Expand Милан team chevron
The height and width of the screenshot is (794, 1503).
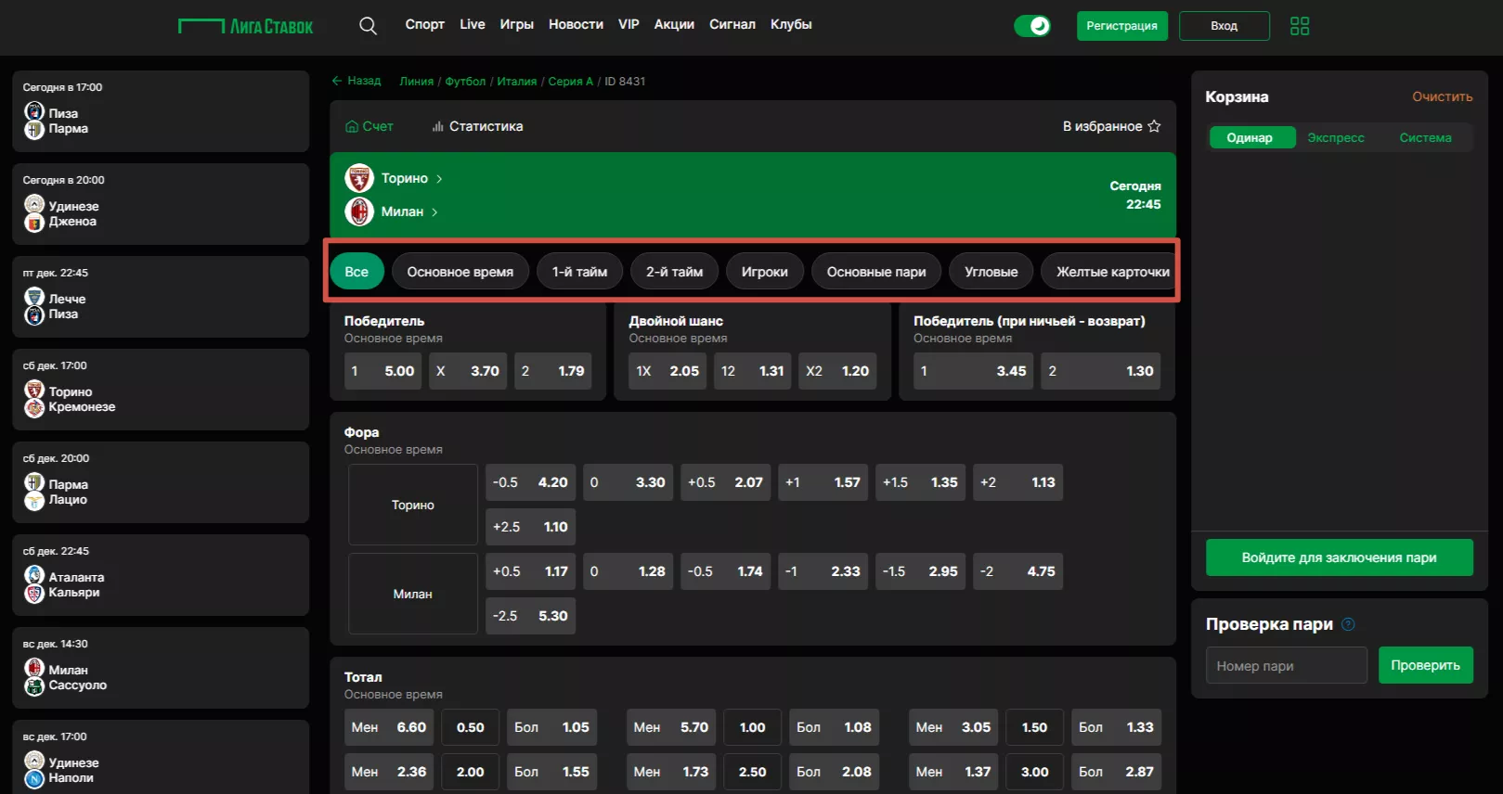(x=434, y=212)
